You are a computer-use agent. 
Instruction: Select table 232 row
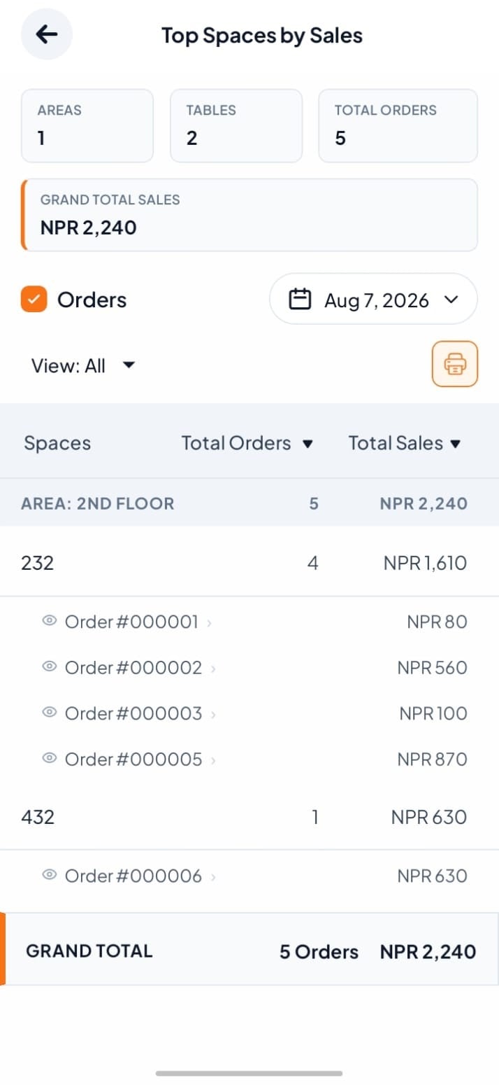point(249,562)
